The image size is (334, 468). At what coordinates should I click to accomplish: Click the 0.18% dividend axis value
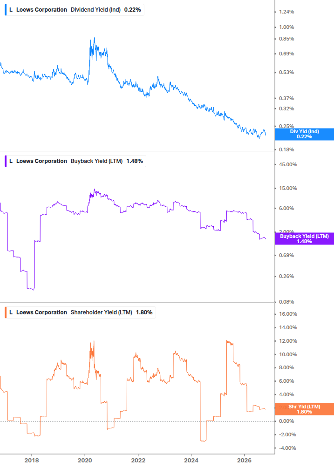pos(286,149)
